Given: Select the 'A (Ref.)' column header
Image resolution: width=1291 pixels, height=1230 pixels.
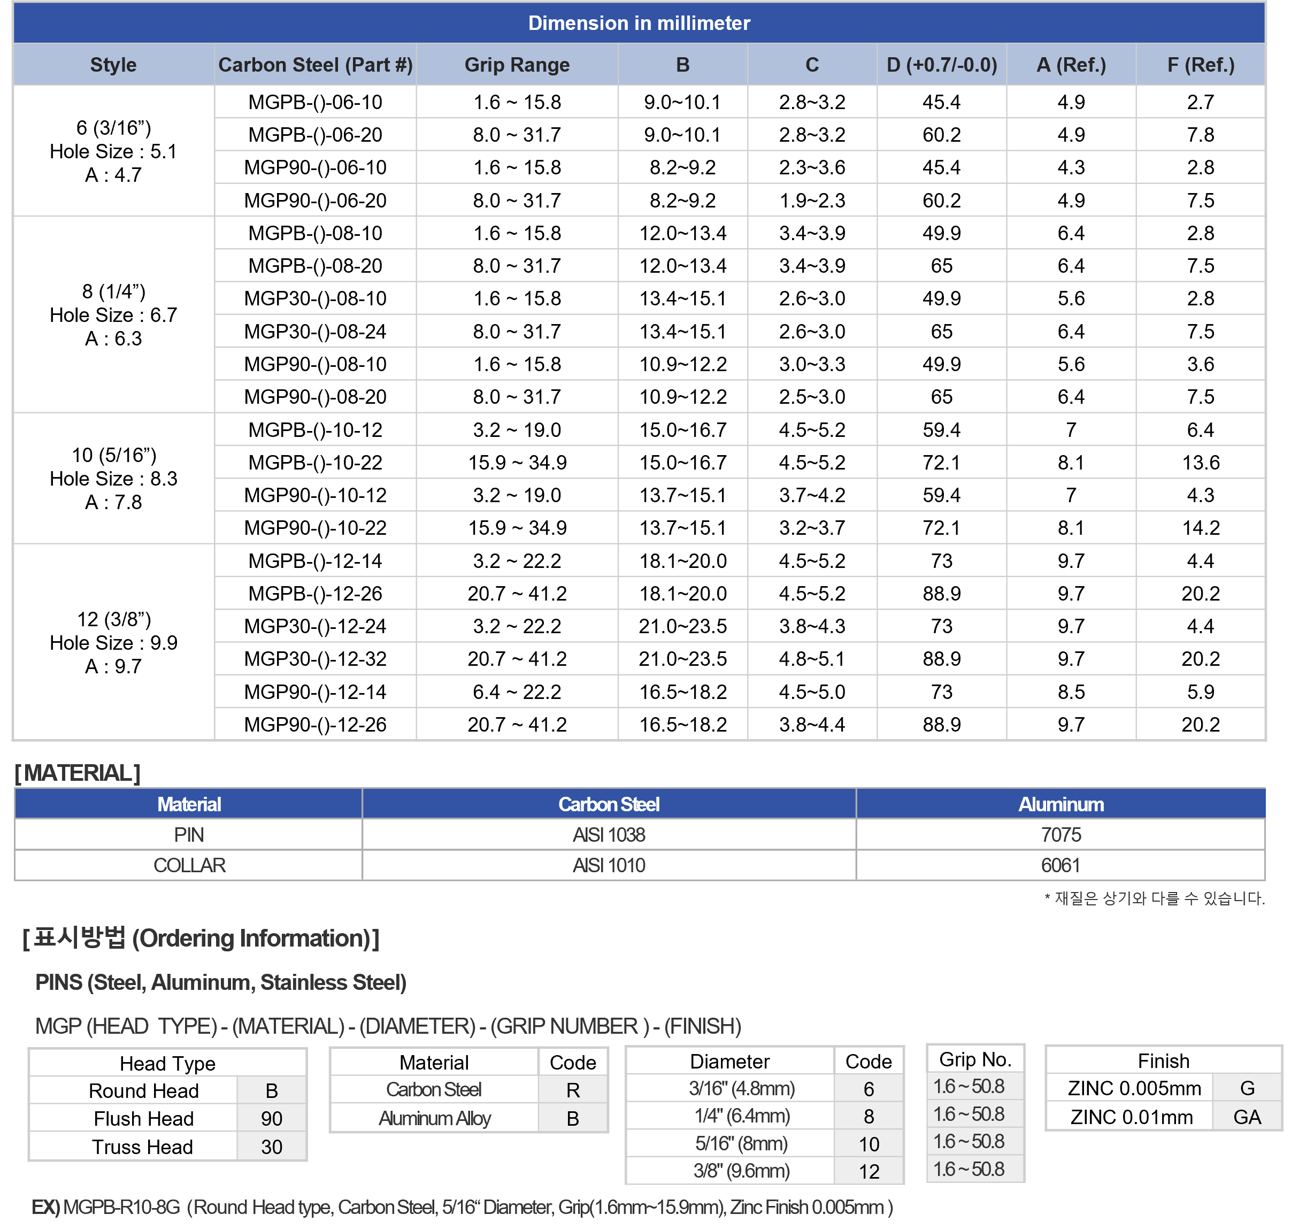Looking at the screenshot, I should pyautogui.click(x=1071, y=65).
